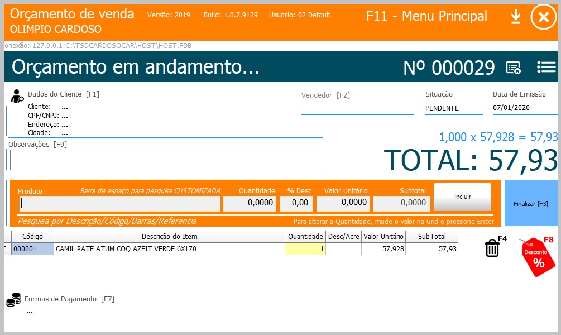This screenshot has width=561, height=335.
Task: Focus the Produto search input
Action: tap(120, 203)
